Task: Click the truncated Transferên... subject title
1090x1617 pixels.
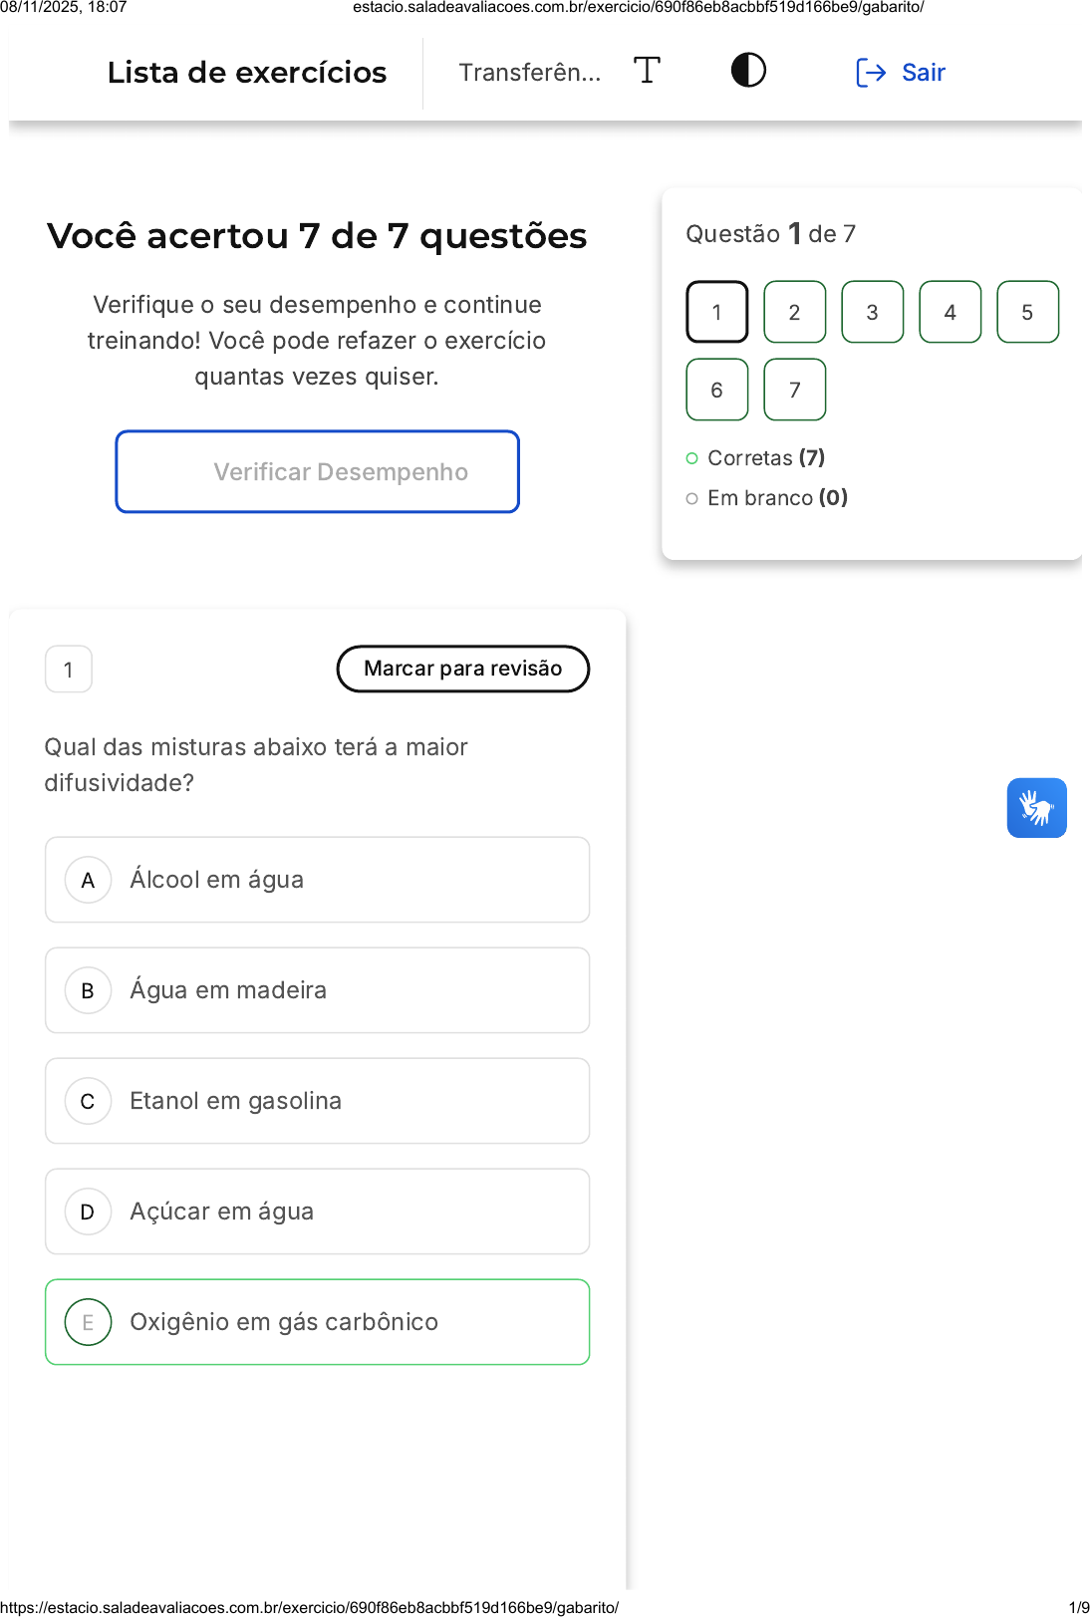Action: click(529, 73)
